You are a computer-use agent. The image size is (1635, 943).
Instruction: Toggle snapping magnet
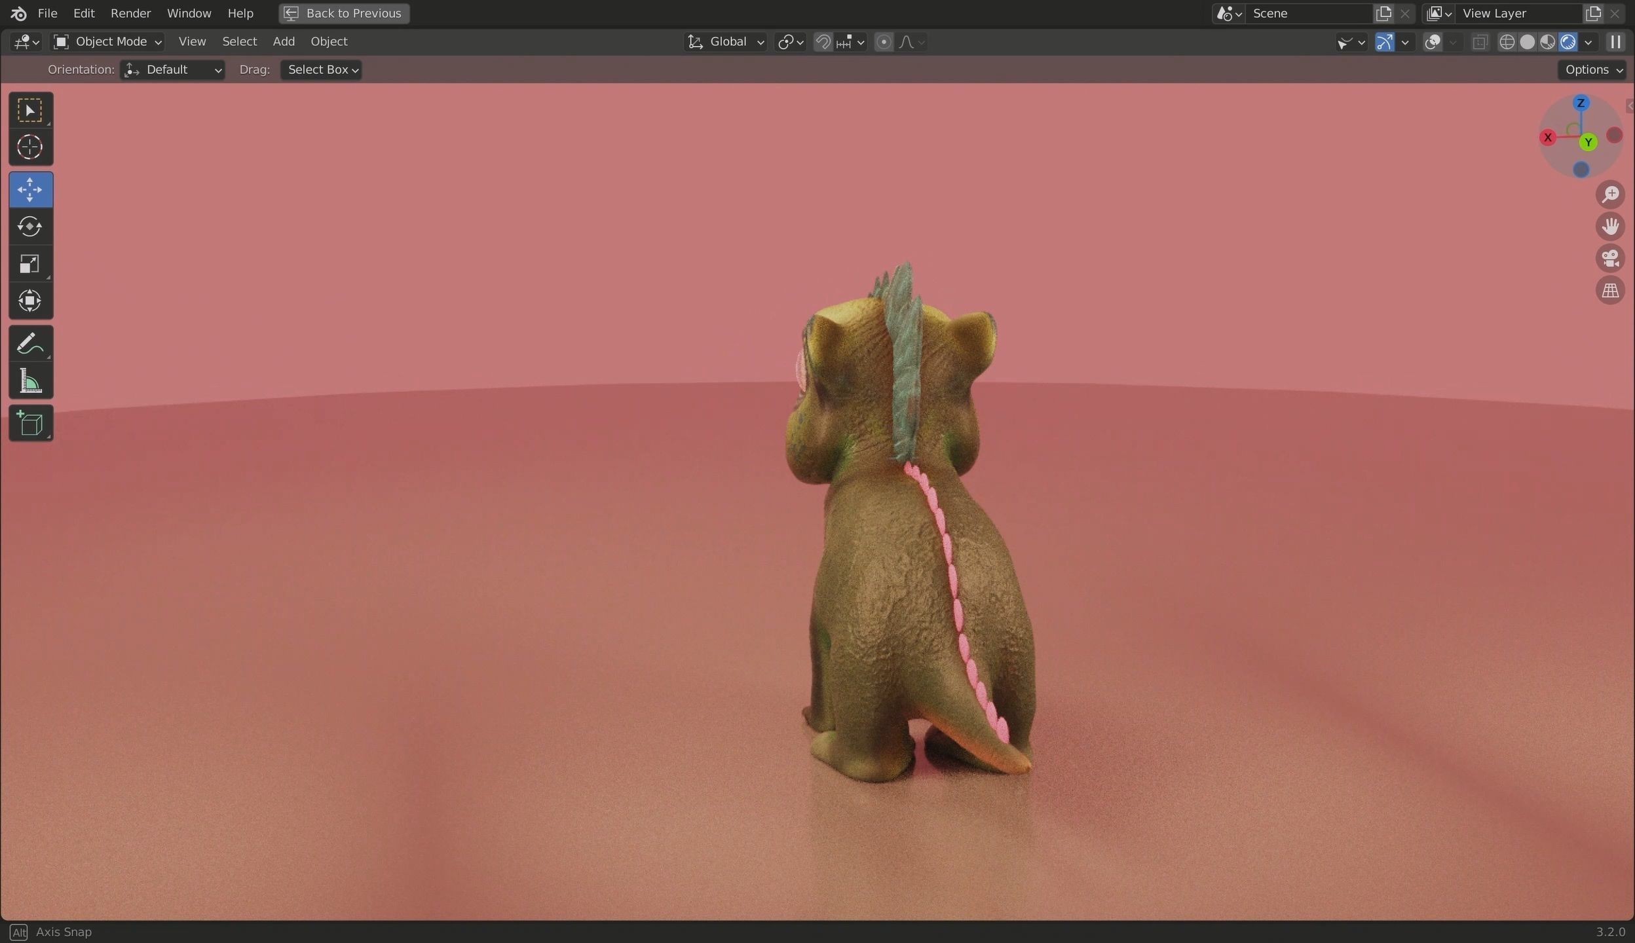click(x=823, y=42)
